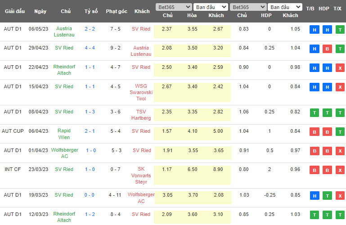
Task: Click the blue H T/B badge in the 15/04/23 row
Action: tap(315, 87)
